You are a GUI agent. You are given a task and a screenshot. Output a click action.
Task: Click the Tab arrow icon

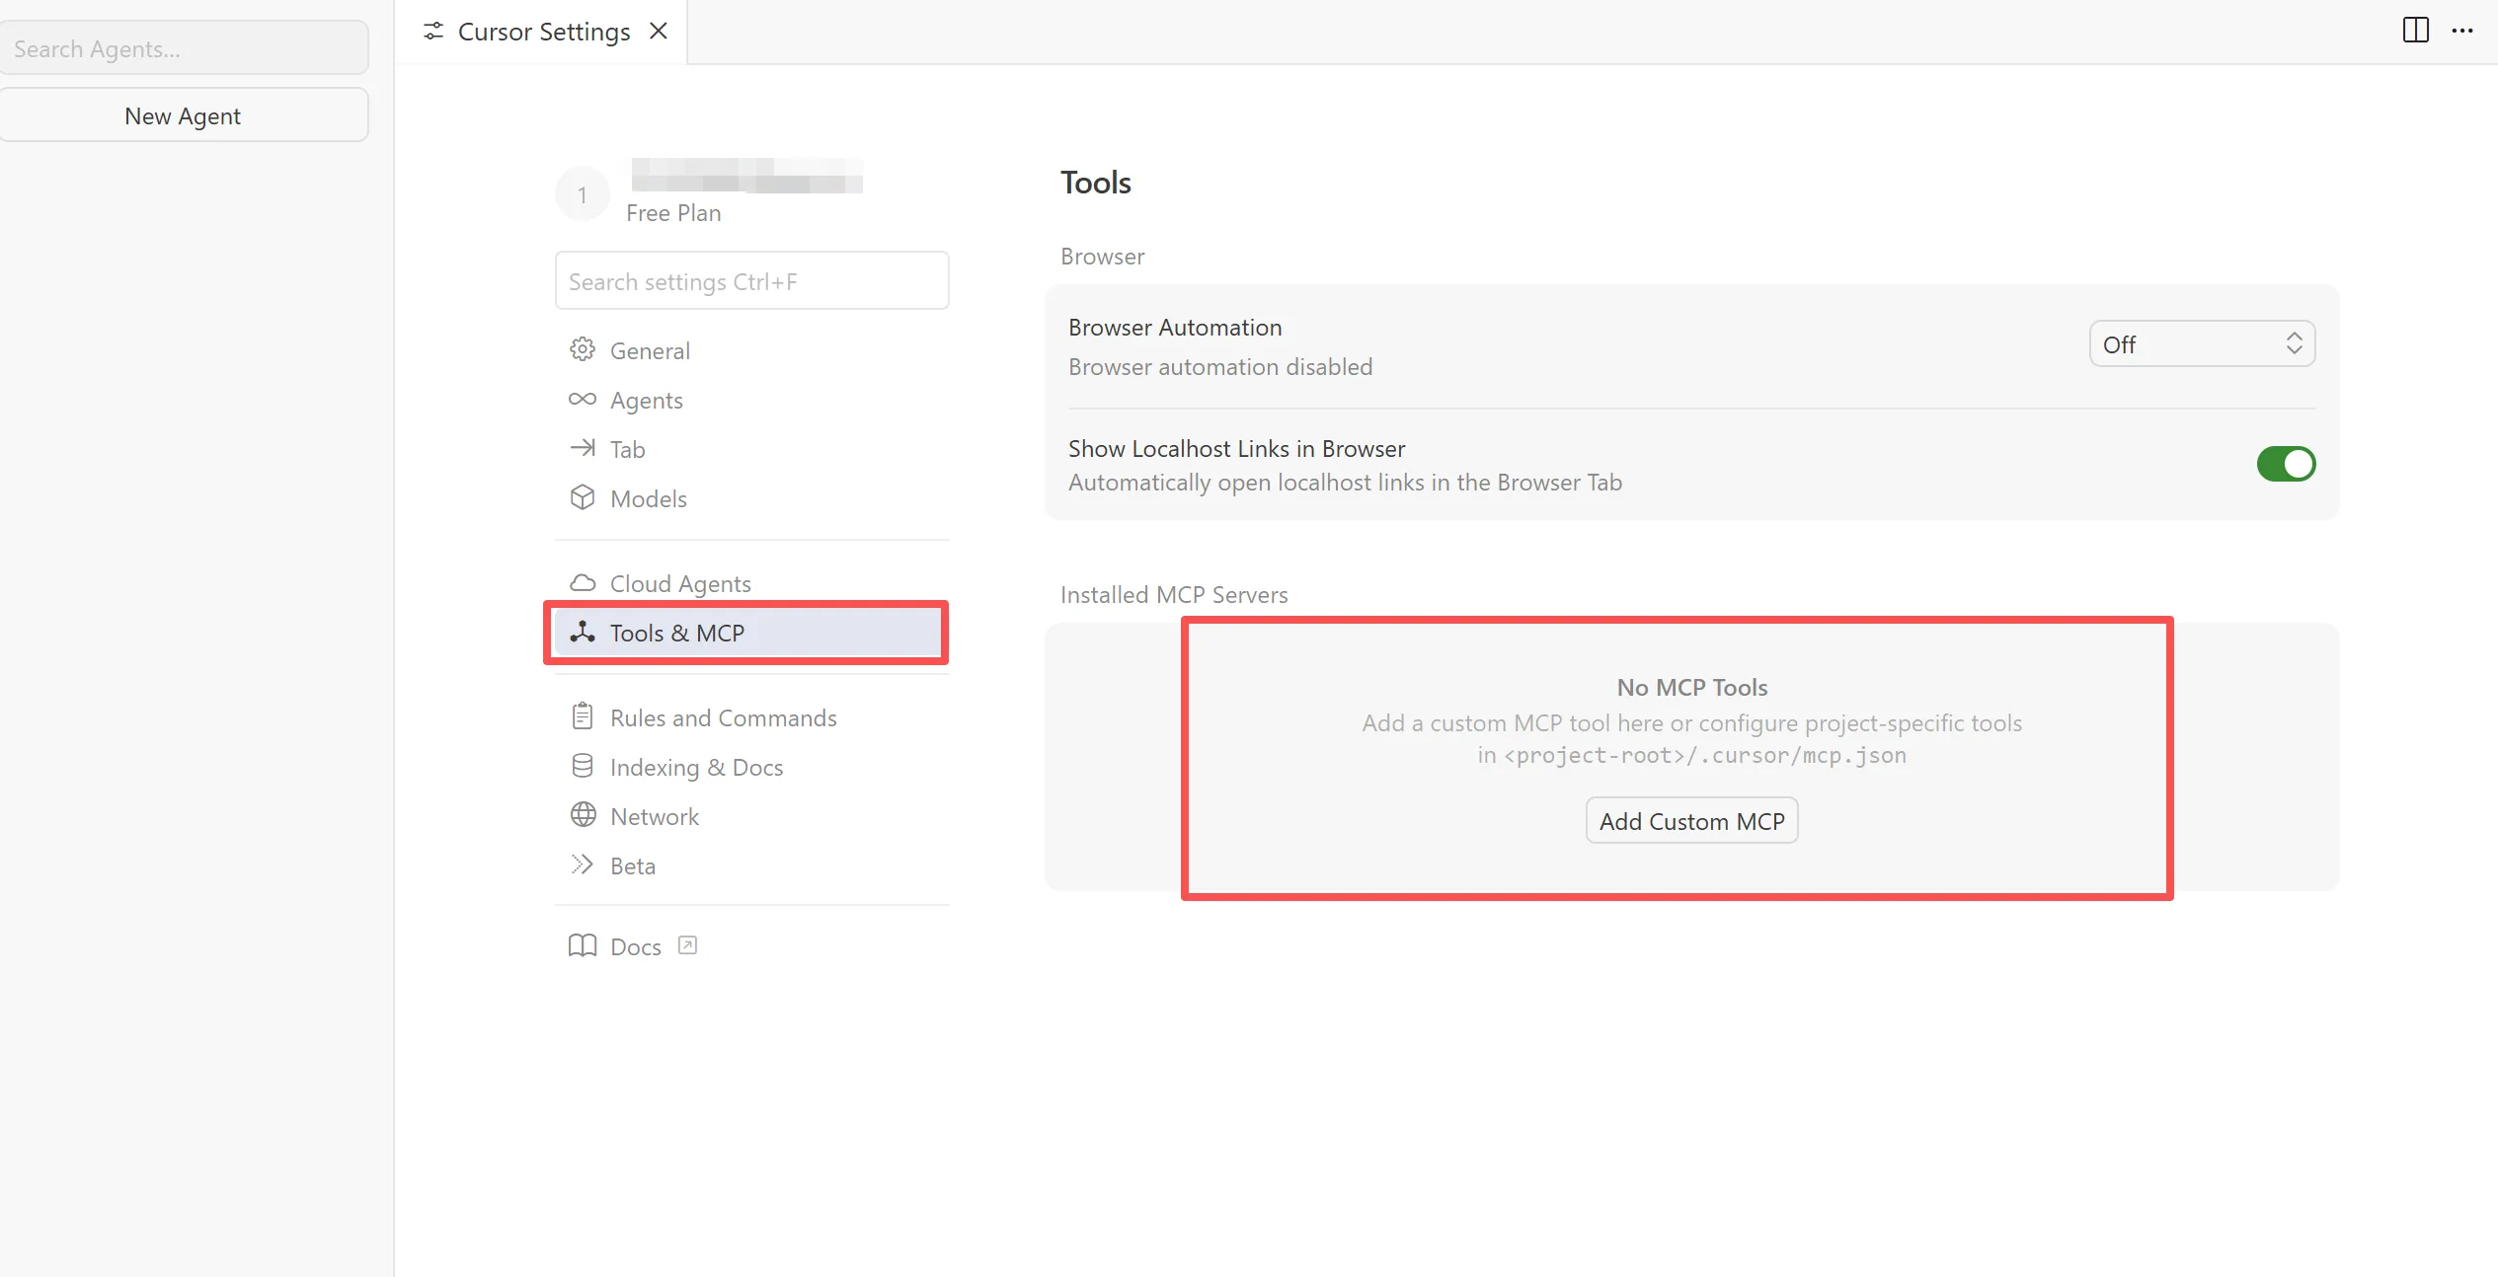click(583, 448)
